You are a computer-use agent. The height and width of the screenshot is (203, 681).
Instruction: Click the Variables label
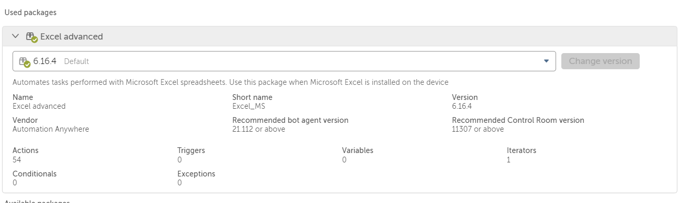(357, 150)
